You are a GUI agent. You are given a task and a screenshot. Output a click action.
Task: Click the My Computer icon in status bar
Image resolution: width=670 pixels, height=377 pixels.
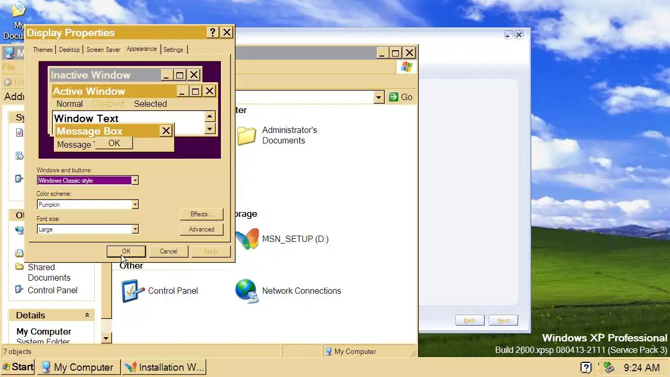coord(328,351)
